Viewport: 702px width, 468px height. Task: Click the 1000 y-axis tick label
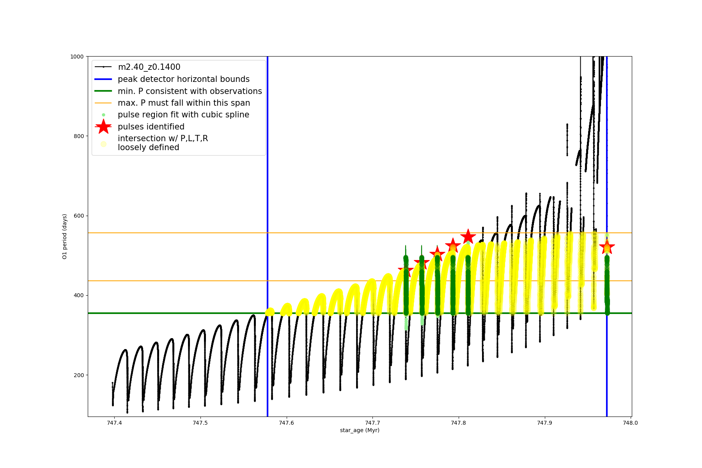pos(77,57)
